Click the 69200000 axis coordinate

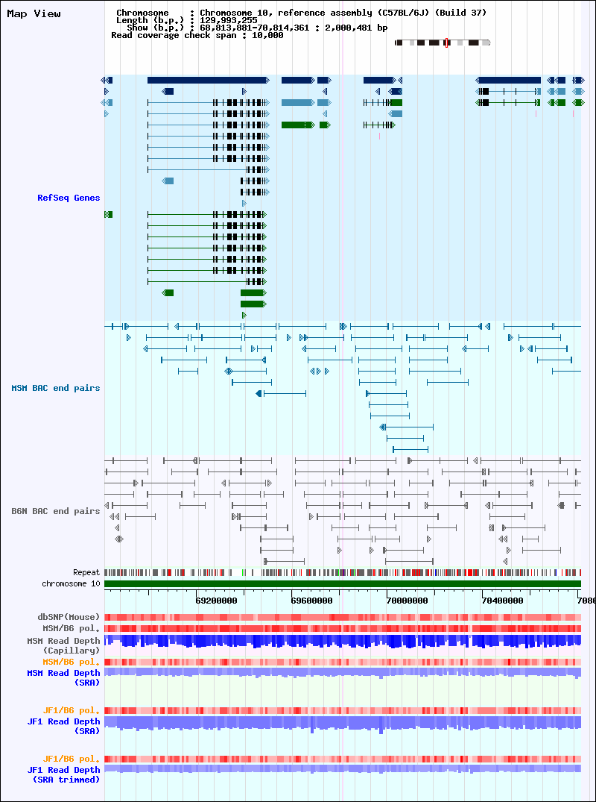(x=216, y=601)
